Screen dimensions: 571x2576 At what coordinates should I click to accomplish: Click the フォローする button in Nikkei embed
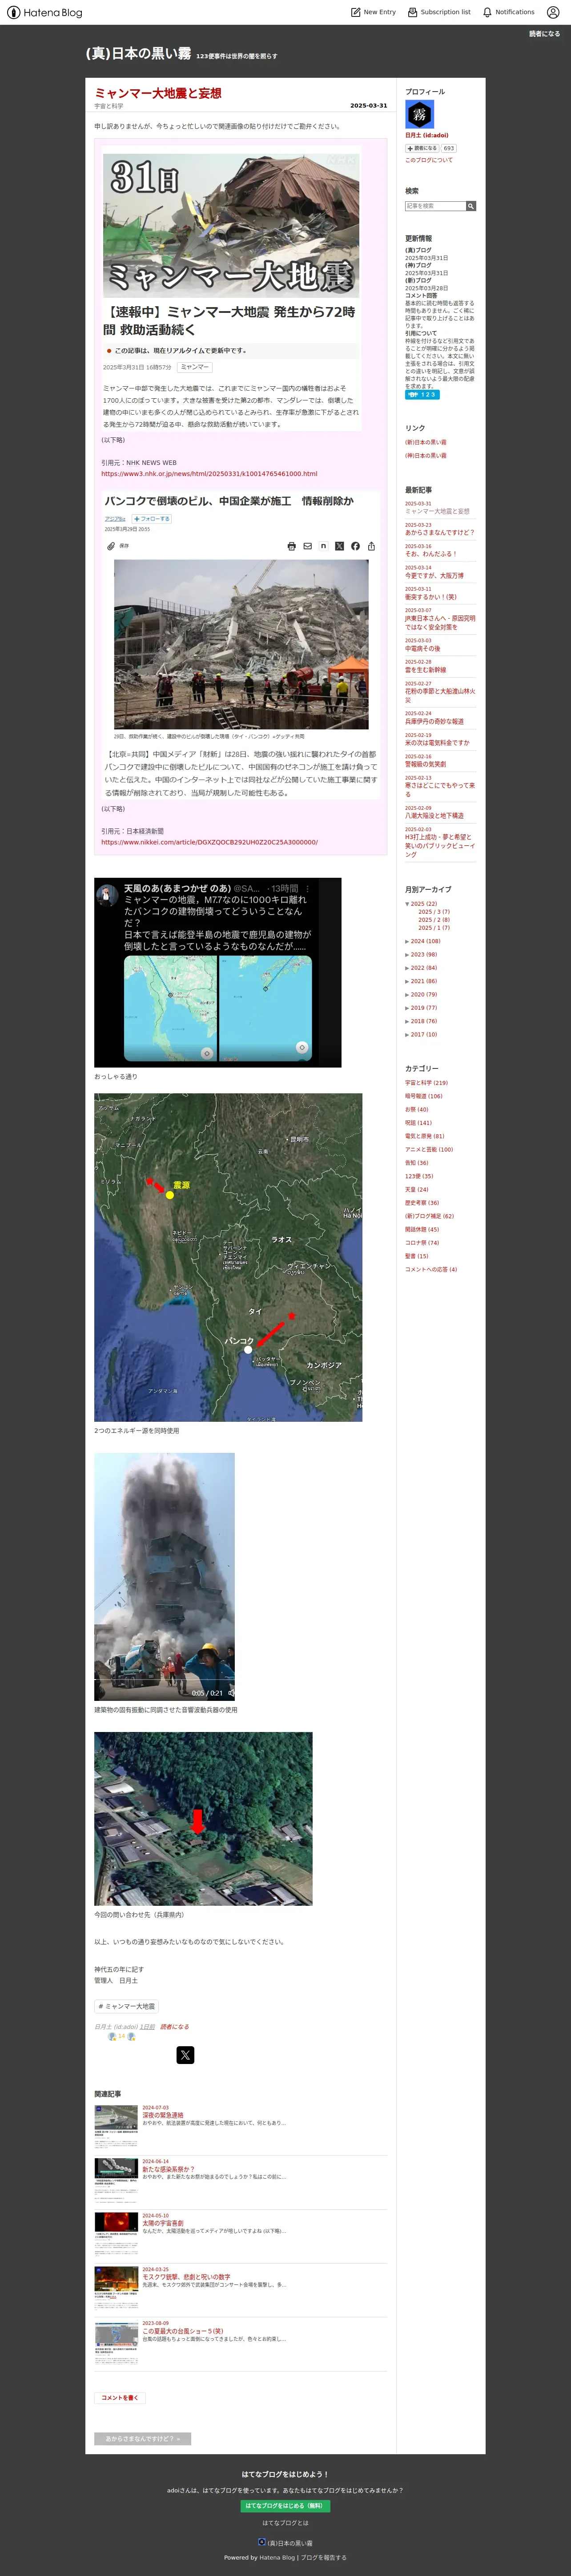point(152,519)
